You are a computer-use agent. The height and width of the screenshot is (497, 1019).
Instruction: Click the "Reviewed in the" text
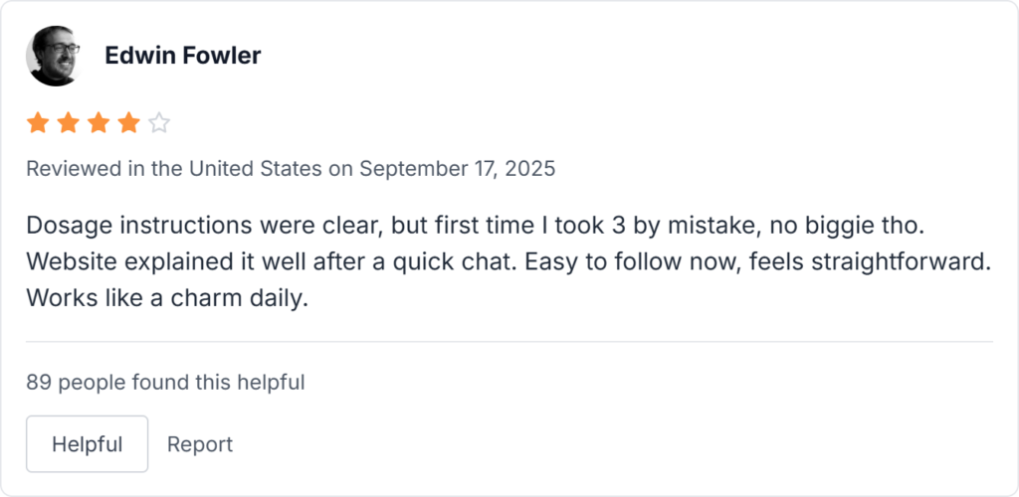87,168
